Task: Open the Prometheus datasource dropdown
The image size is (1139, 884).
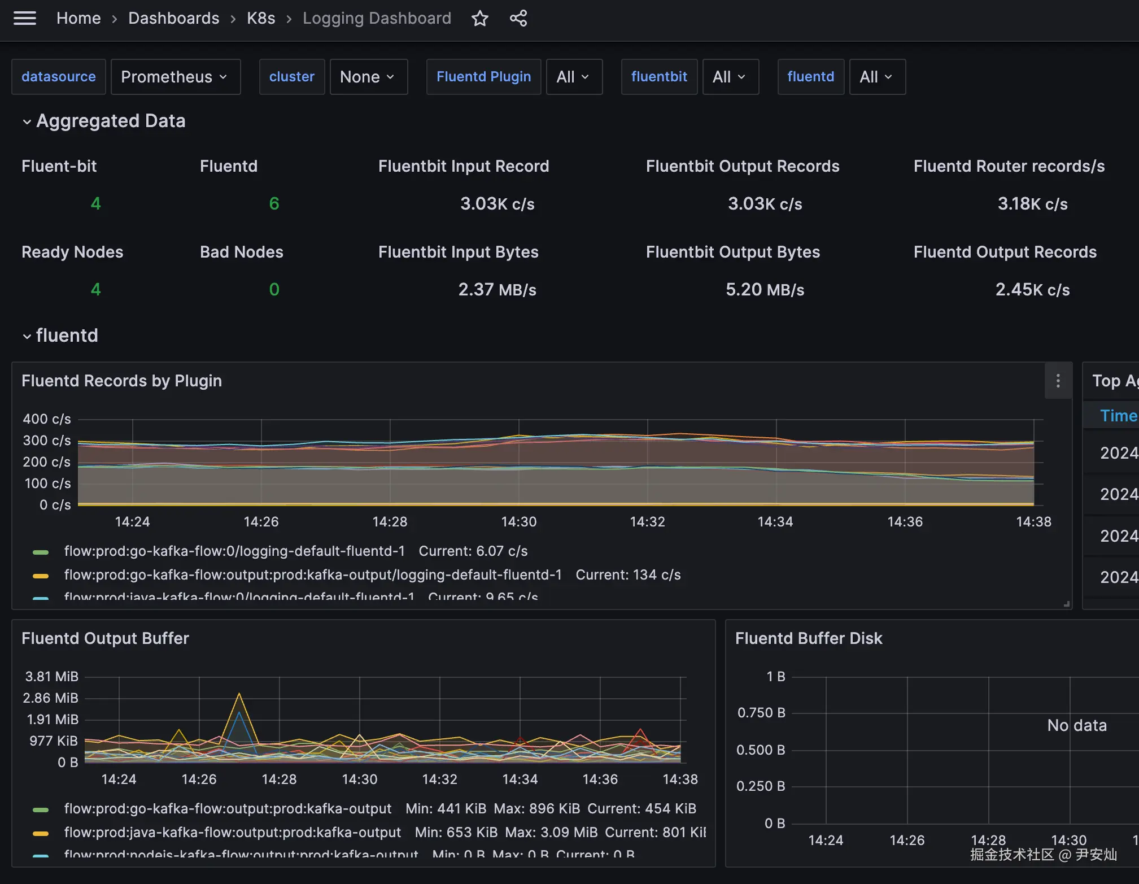Action: pyautogui.click(x=175, y=77)
